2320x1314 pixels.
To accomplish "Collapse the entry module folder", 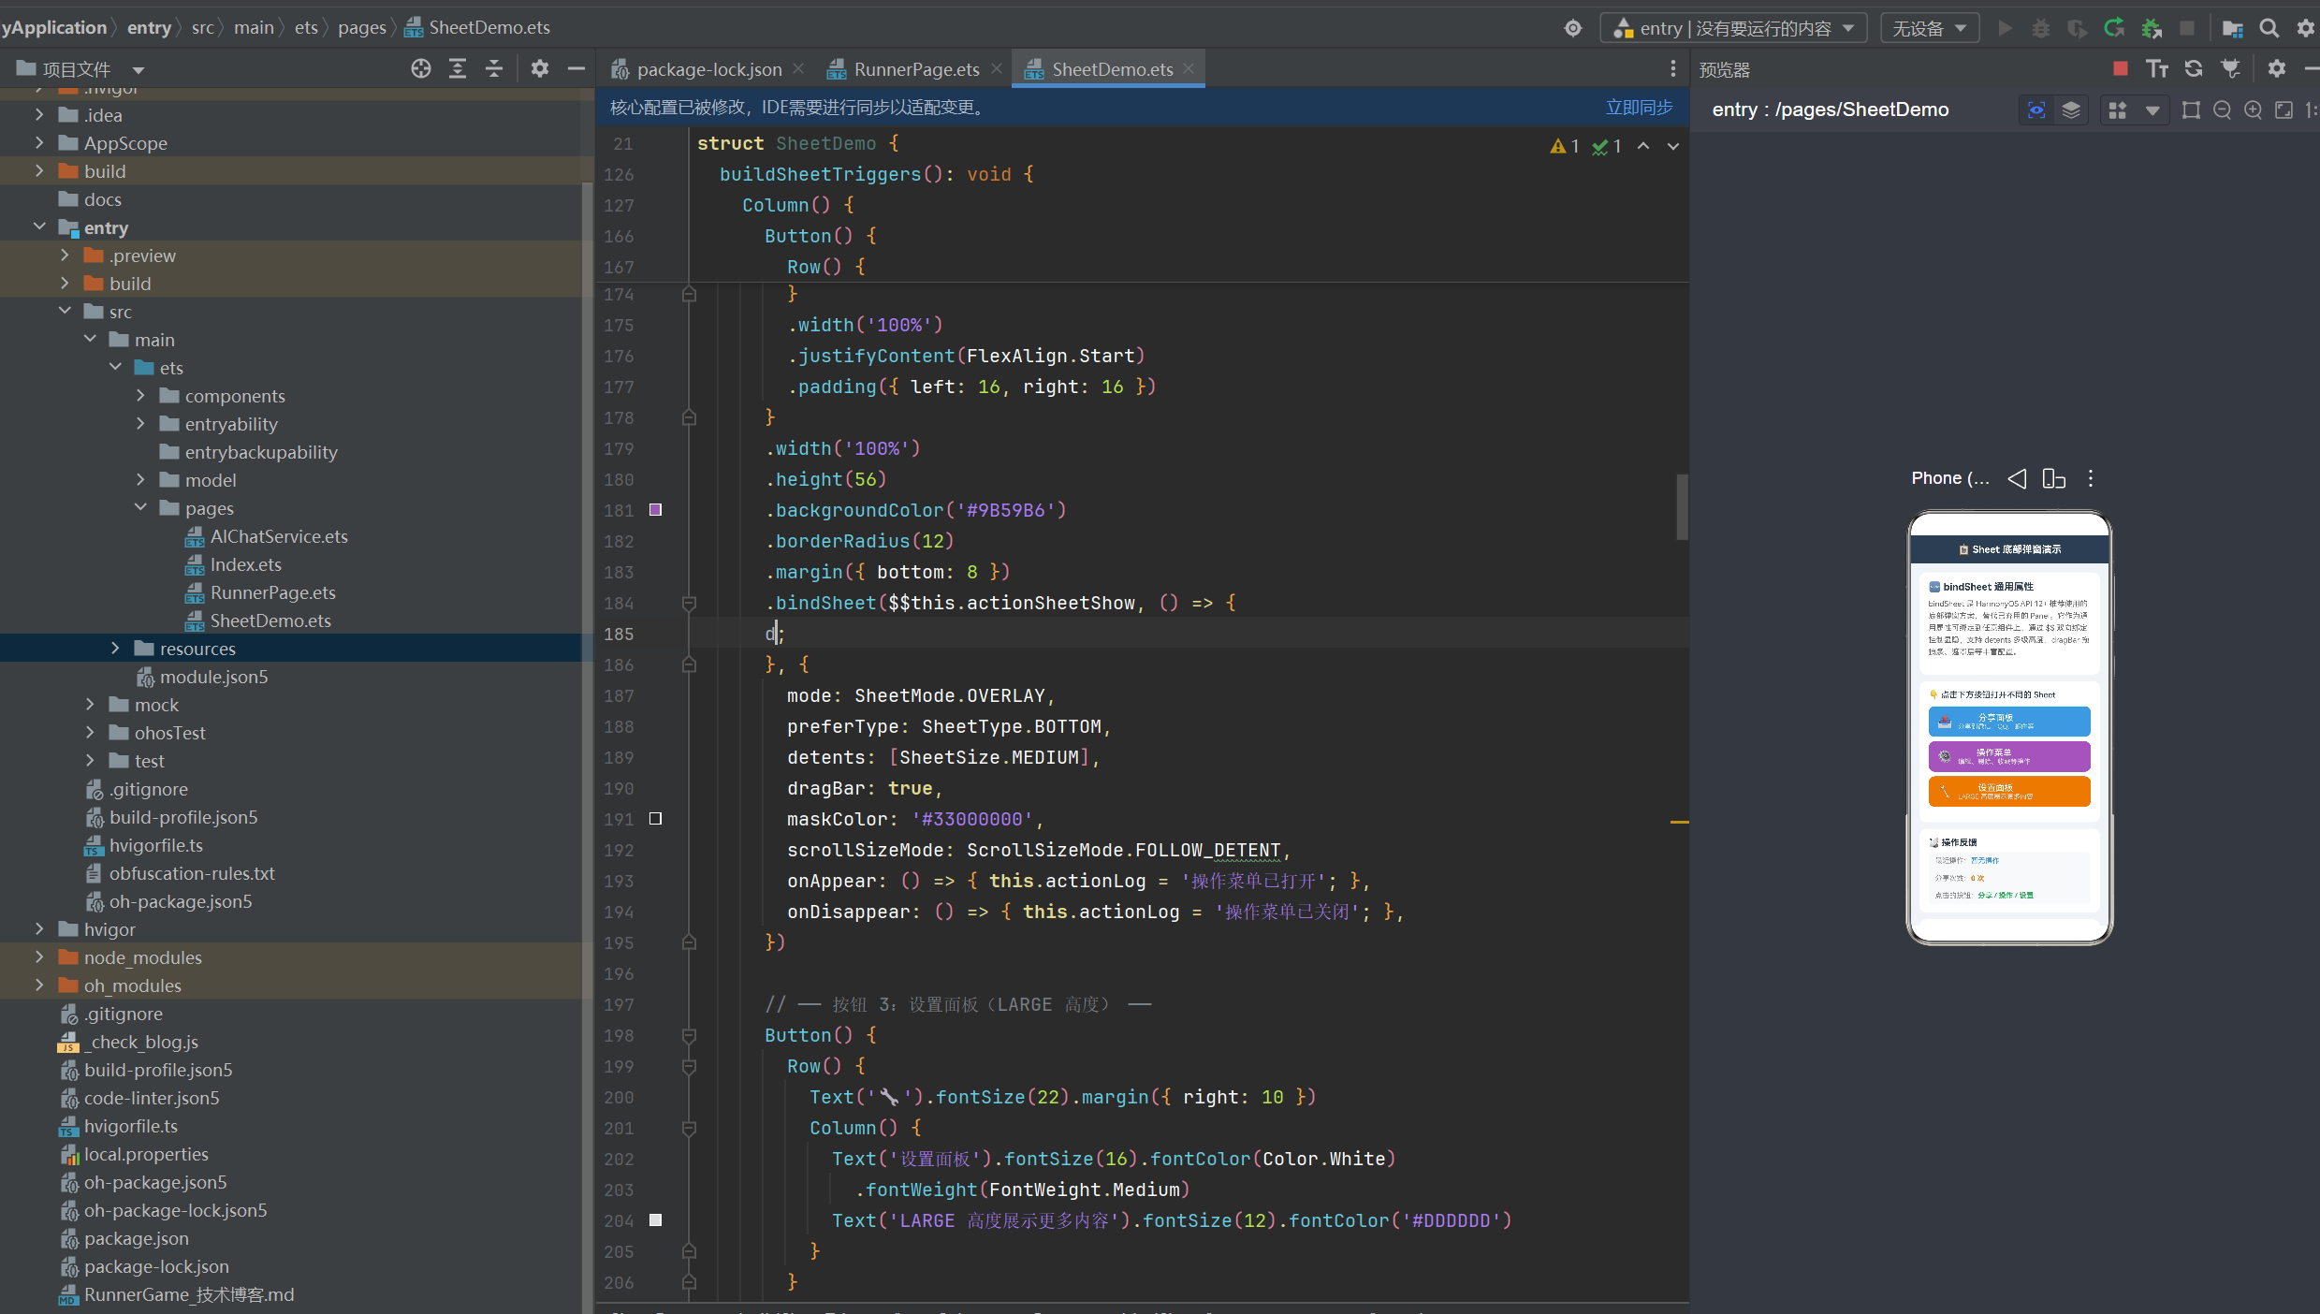I will click(x=39, y=227).
